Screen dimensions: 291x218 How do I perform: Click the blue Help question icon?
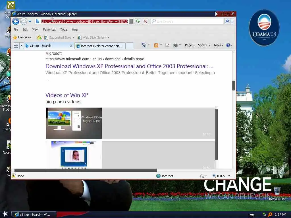click(228, 45)
